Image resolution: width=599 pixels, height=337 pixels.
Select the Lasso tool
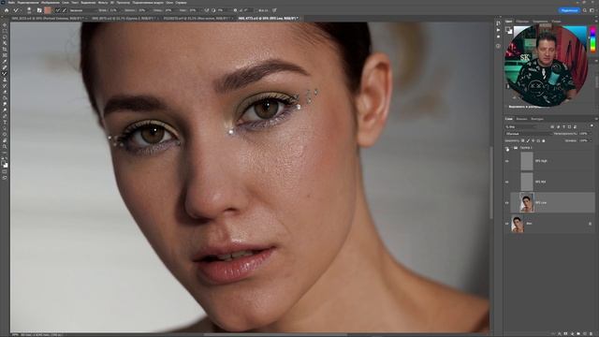pos(5,37)
